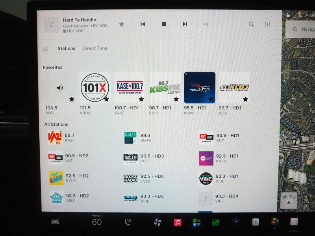The width and height of the screenshot is (315, 236).
Task: Stop radio playback
Action: coord(164,24)
